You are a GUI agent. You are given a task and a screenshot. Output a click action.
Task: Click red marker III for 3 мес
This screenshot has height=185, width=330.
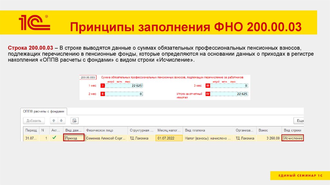pos(208,86)
